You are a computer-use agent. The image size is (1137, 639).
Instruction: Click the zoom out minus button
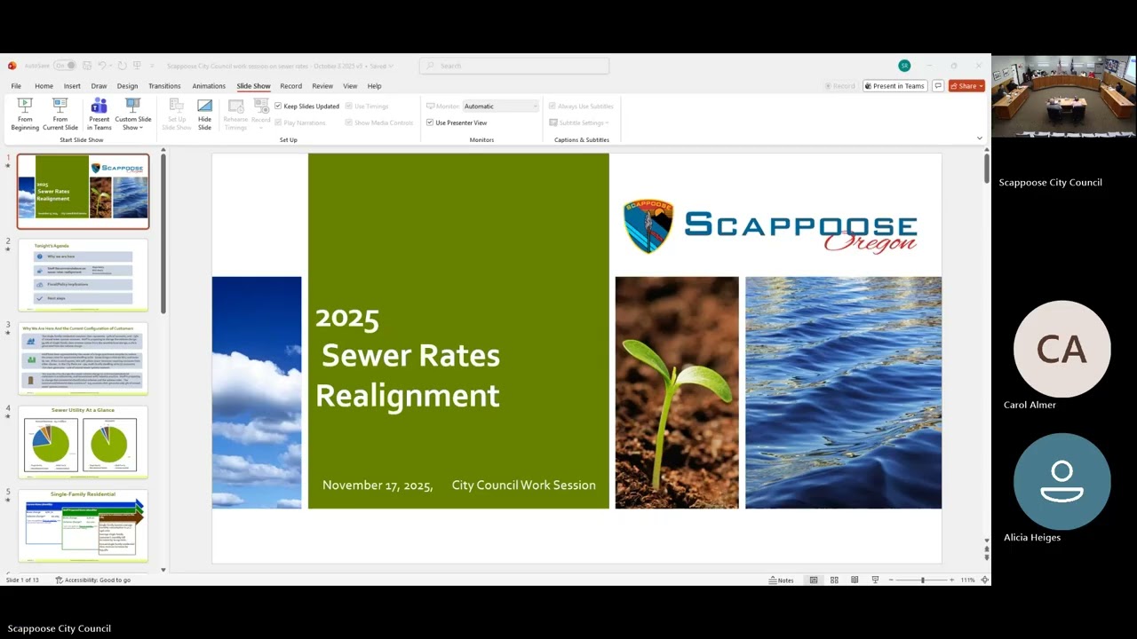point(892,580)
